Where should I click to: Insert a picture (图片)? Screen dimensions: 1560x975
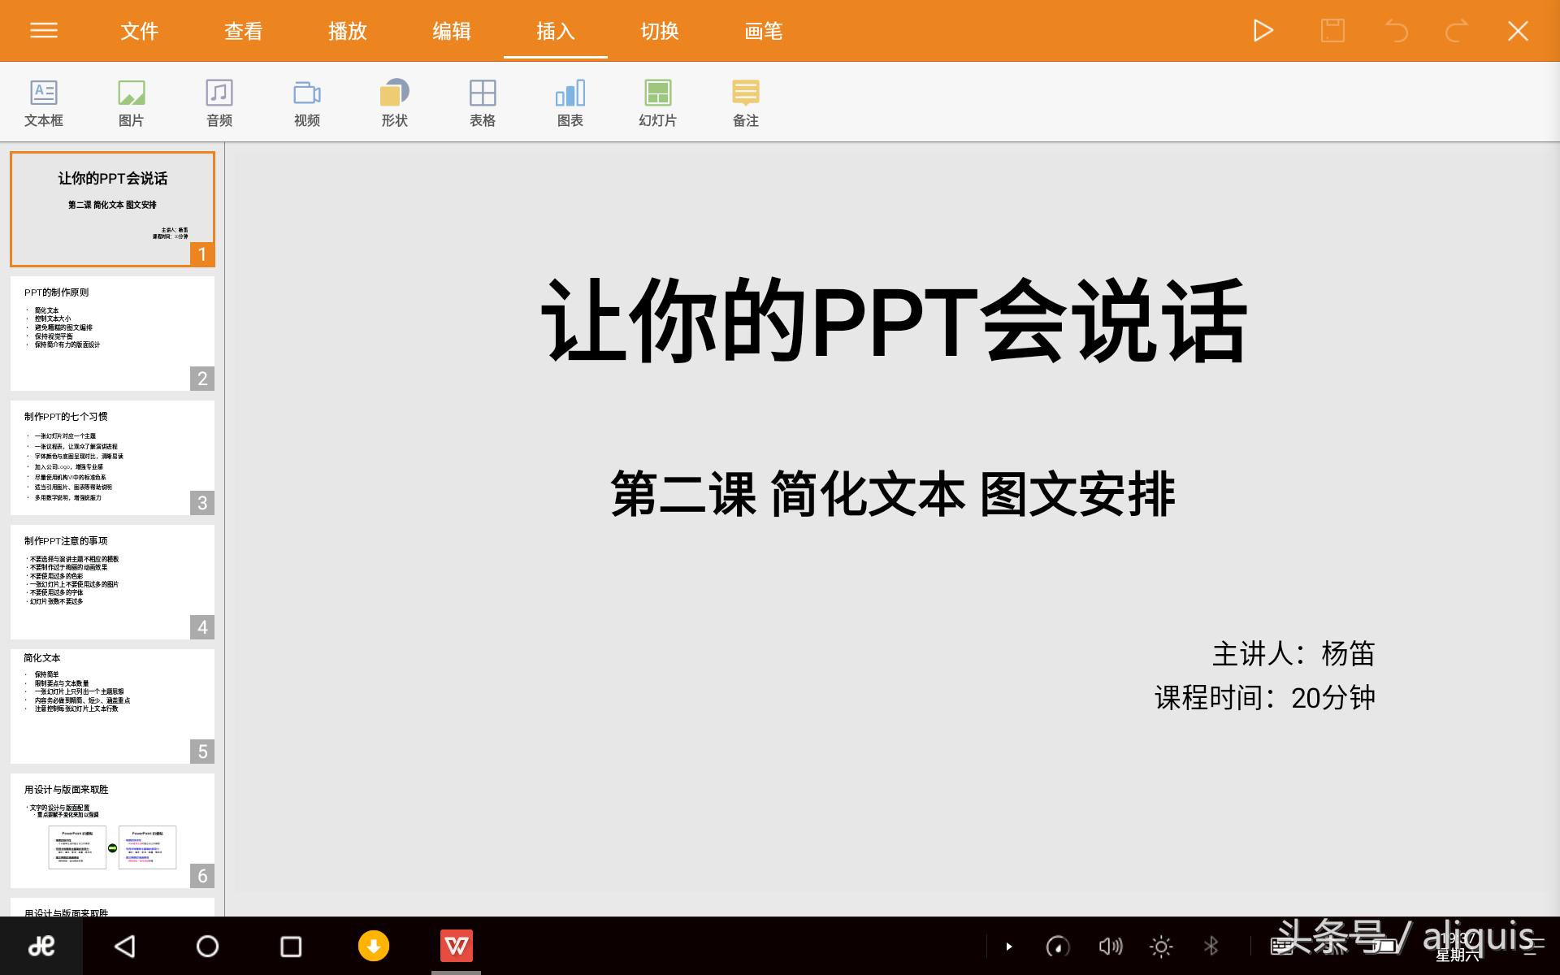(131, 102)
